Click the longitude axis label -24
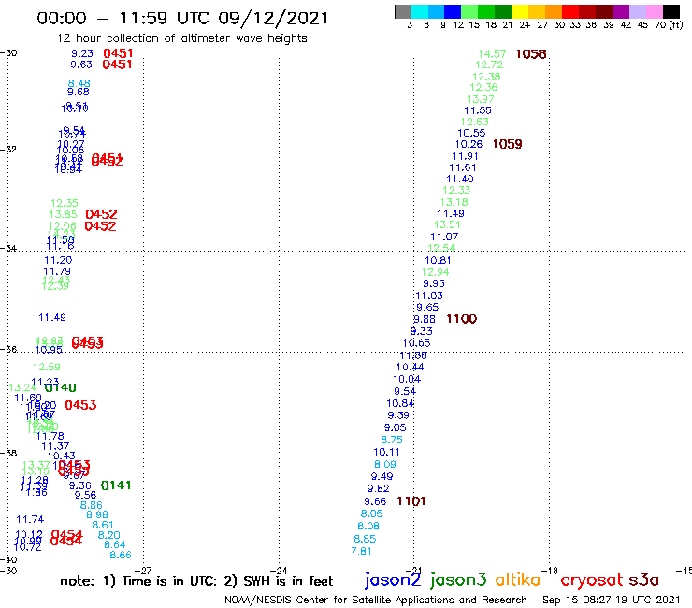 [279, 571]
